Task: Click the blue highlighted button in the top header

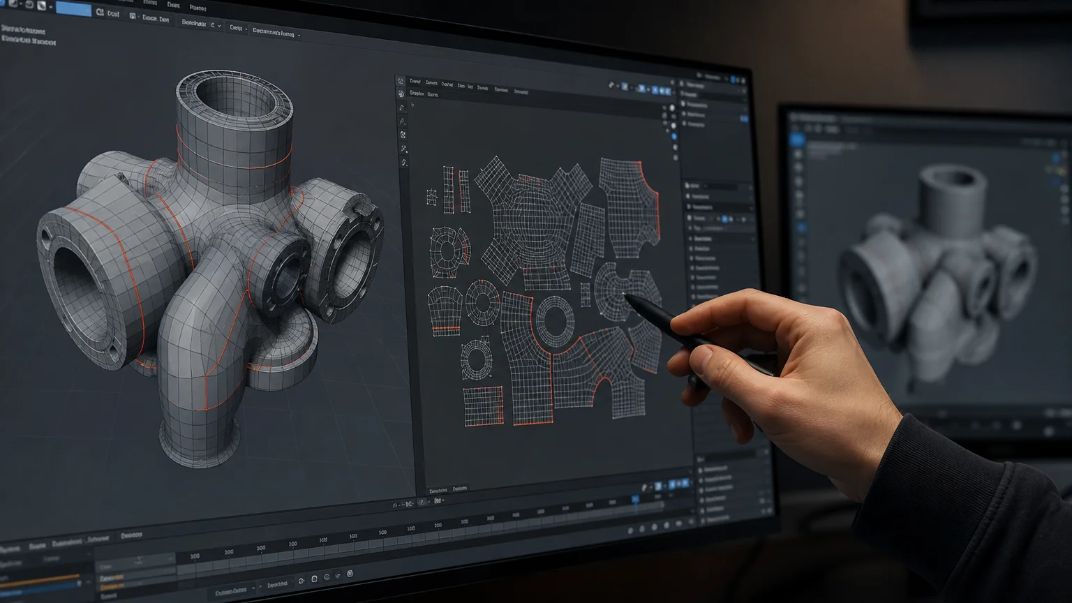Action: (73, 9)
